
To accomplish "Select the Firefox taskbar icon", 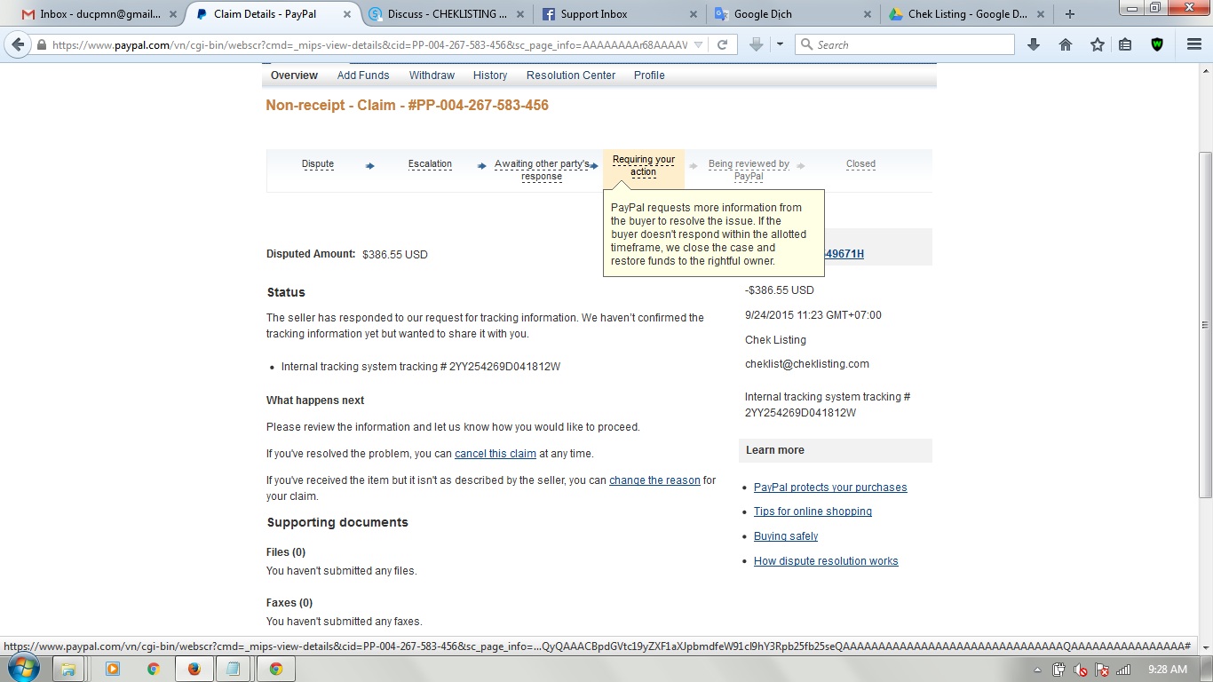I will pos(194,670).
